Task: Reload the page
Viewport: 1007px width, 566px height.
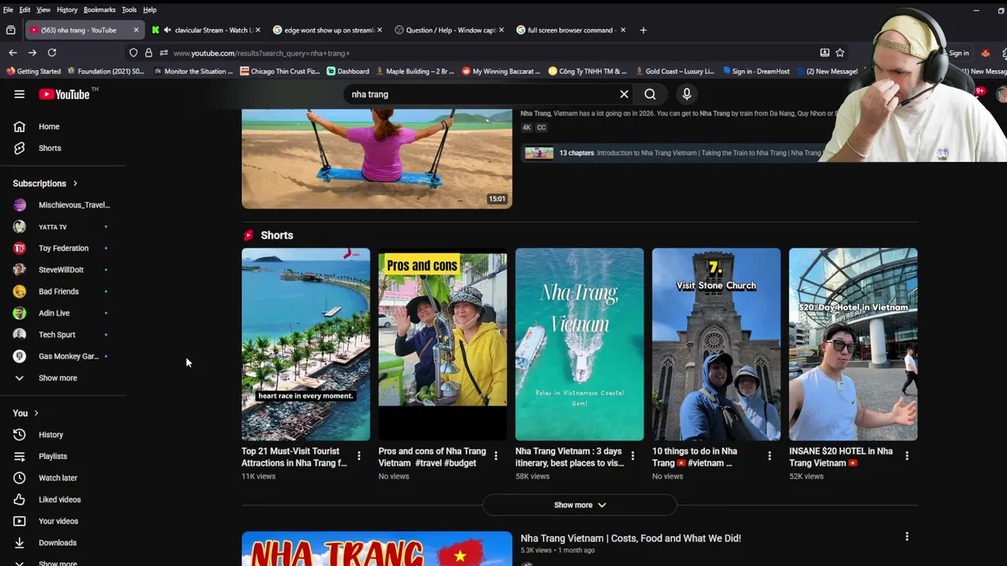Action: point(52,53)
